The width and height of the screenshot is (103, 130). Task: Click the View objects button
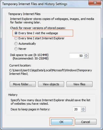pos(51,84)
